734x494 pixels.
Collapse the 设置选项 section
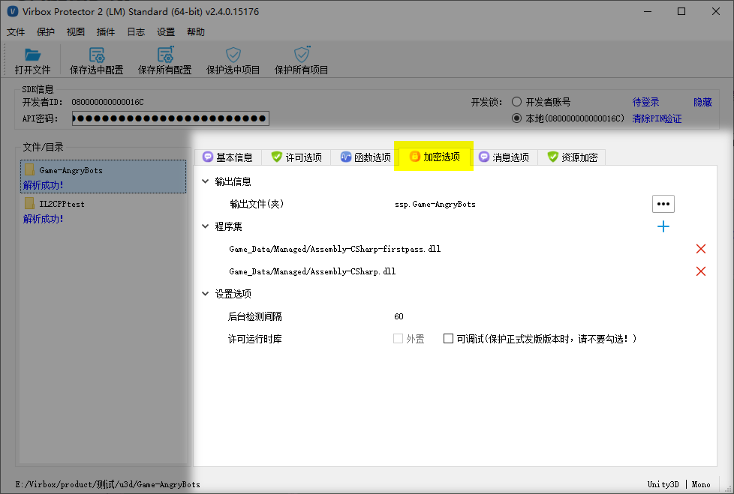tap(205, 294)
